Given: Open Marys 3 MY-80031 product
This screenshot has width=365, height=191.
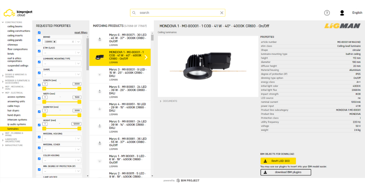Looking at the screenshot, I should [120, 75].
